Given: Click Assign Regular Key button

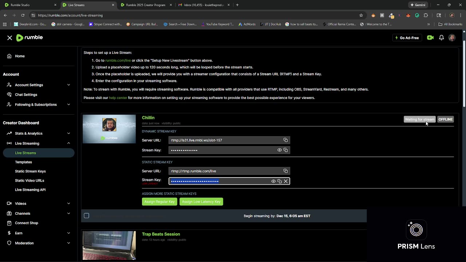Looking at the screenshot, I should (x=159, y=202).
